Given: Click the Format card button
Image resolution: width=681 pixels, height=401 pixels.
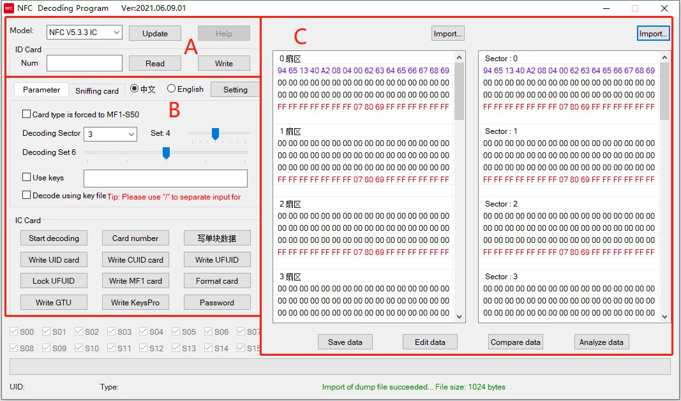Looking at the screenshot, I should pos(217,281).
